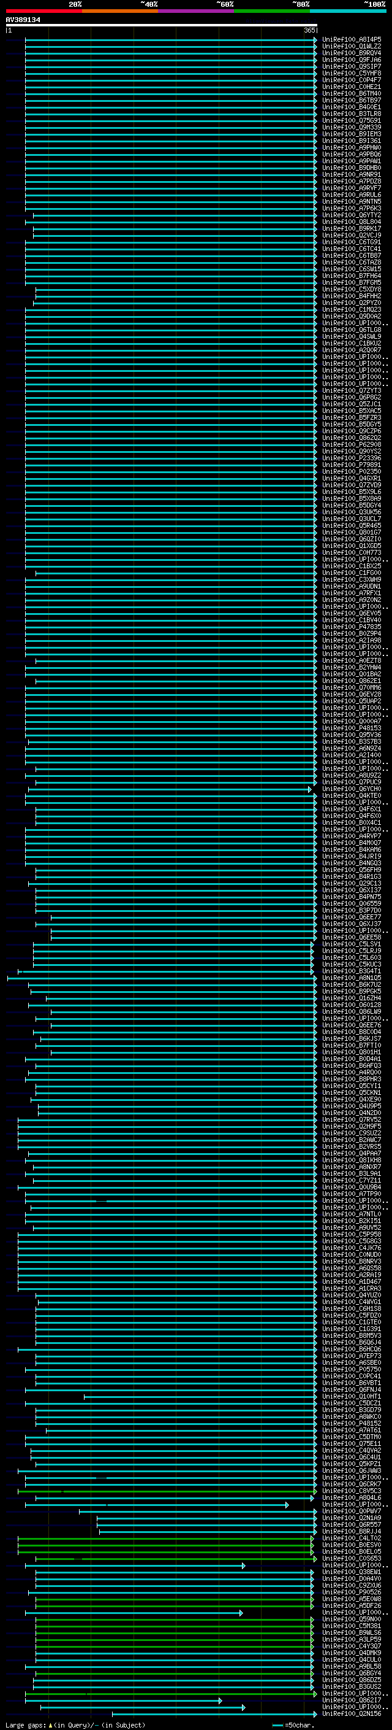
Task: Click the green UniRef100_C4LT02 alignment bar
Action: point(165,1538)
